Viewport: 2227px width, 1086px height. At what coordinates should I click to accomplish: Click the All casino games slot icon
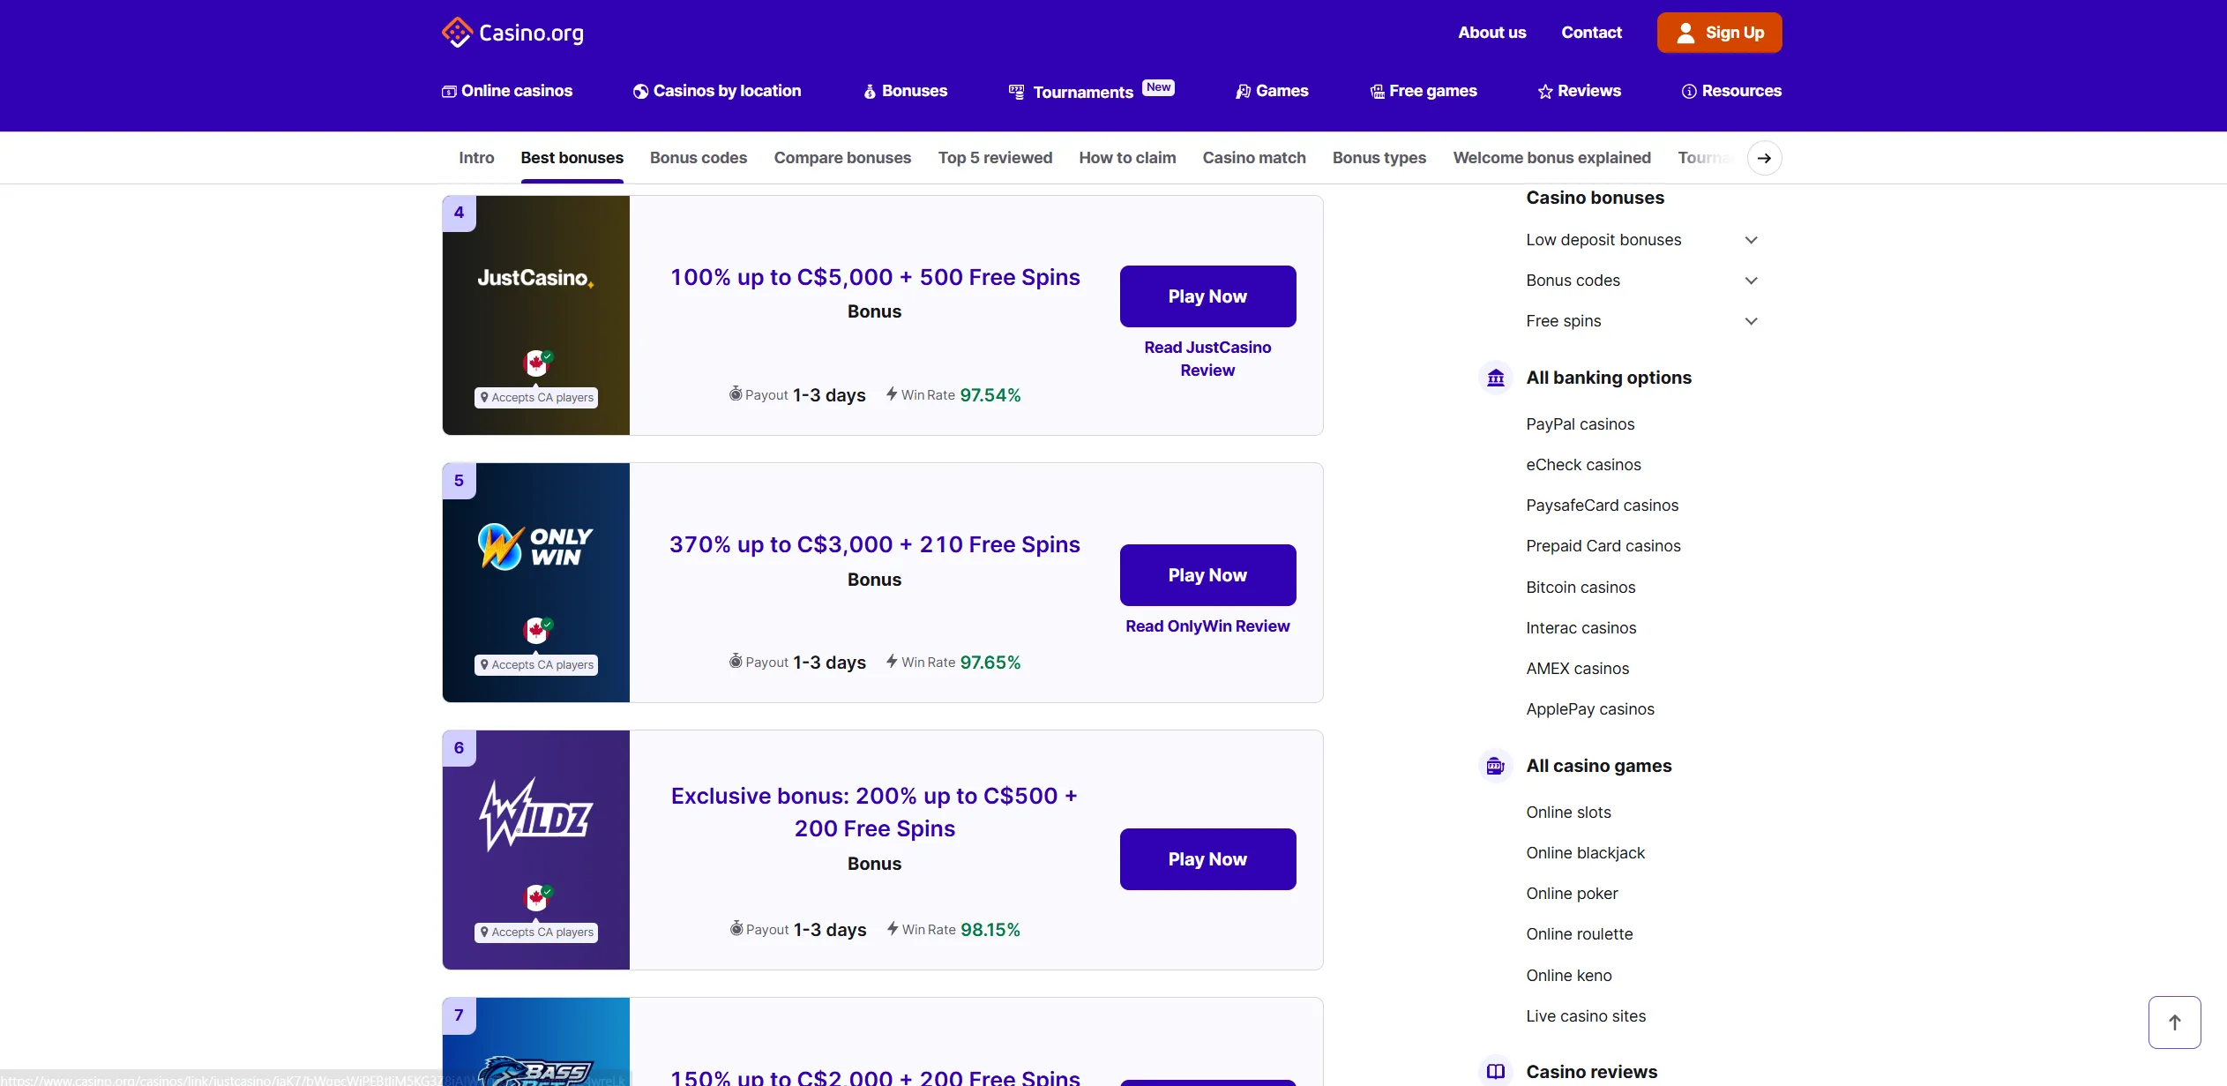coord(1496,766)
